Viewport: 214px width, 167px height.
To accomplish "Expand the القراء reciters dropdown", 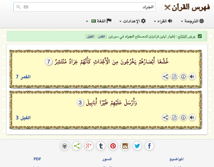I will click(163, 21).
